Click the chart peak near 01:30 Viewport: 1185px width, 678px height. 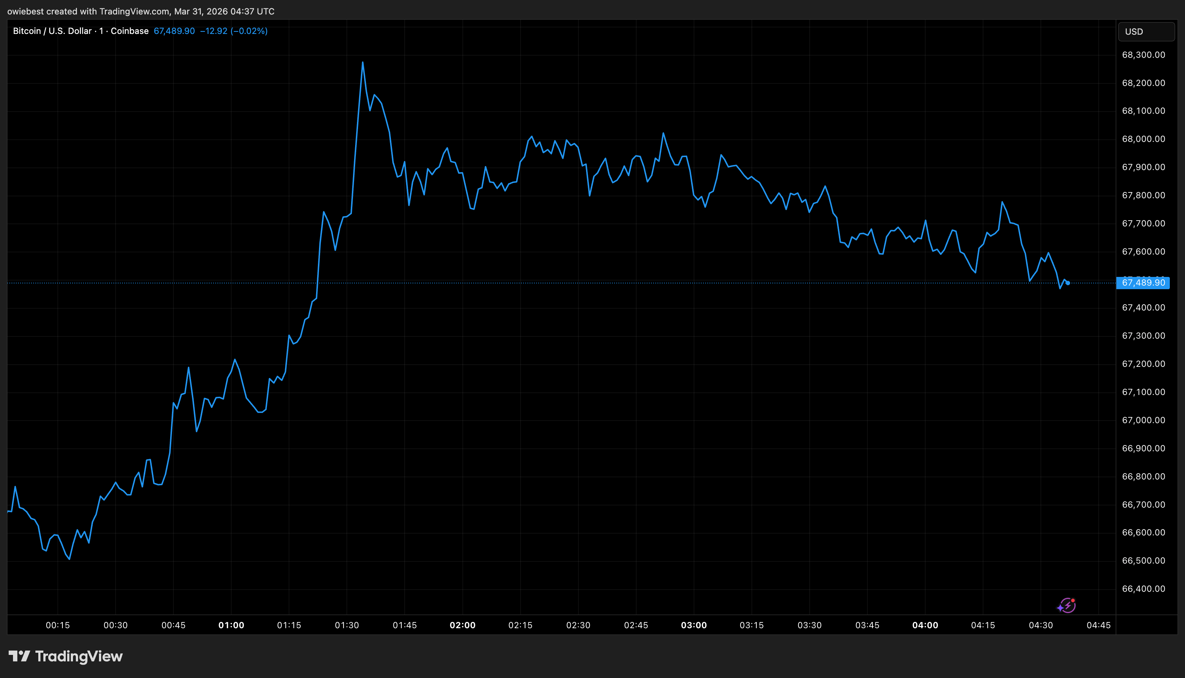(362, 62)
